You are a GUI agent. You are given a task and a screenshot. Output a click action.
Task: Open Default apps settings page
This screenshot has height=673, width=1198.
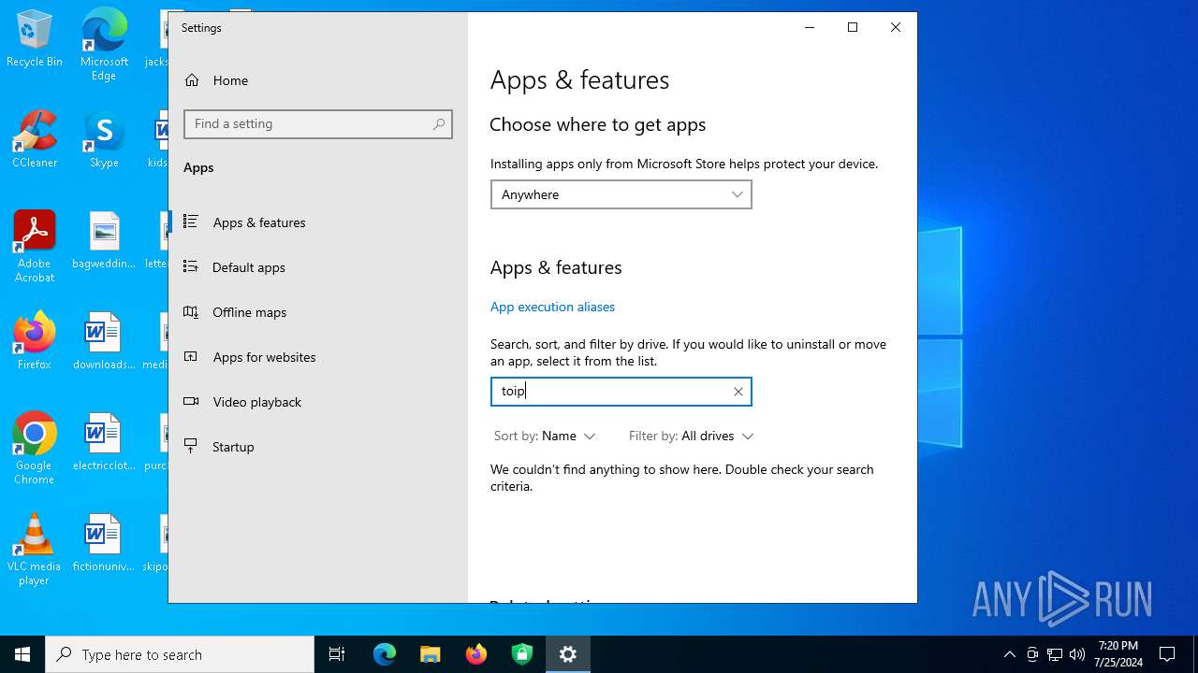318,267
